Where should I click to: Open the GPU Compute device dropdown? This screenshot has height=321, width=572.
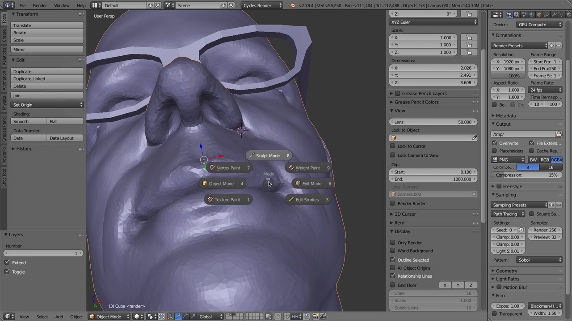click(x=538, y=25)
